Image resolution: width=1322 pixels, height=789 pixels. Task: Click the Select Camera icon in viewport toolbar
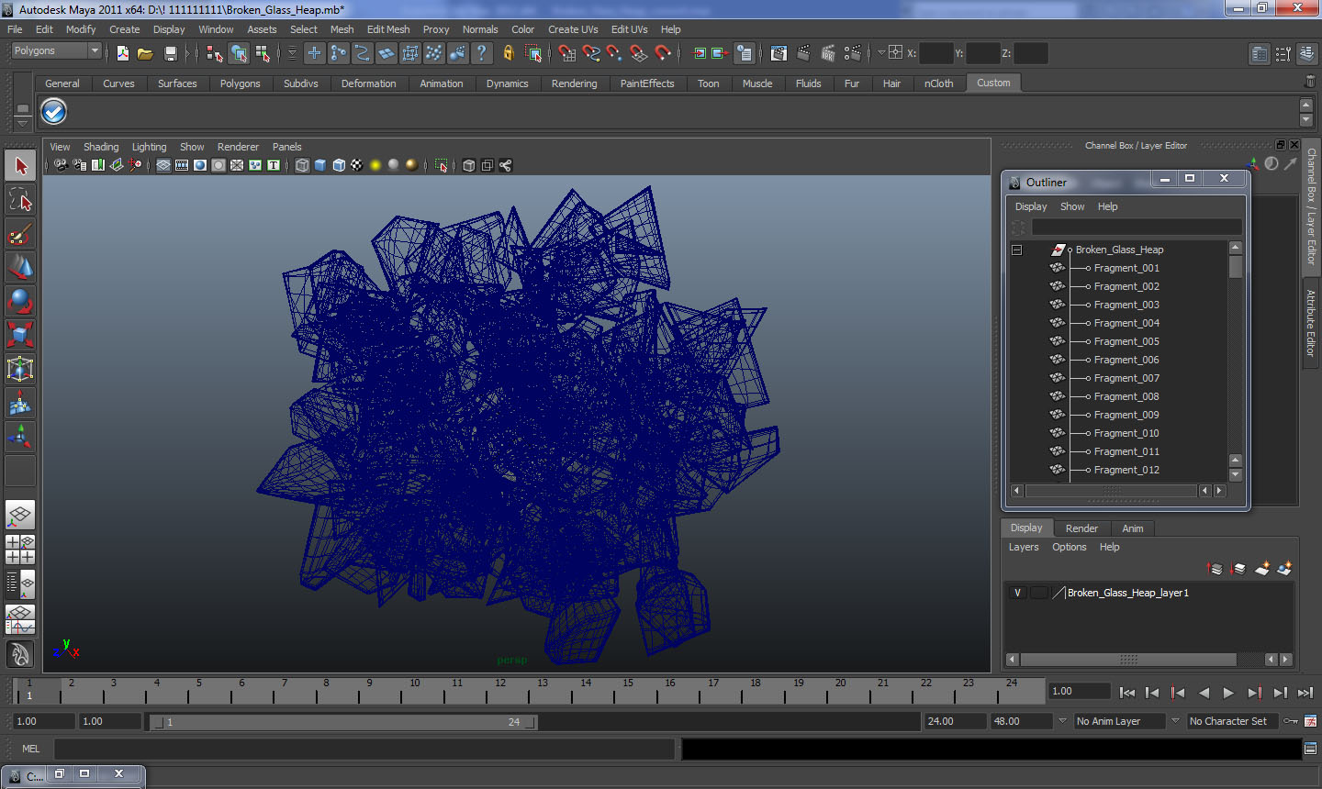tap(61, 165)
